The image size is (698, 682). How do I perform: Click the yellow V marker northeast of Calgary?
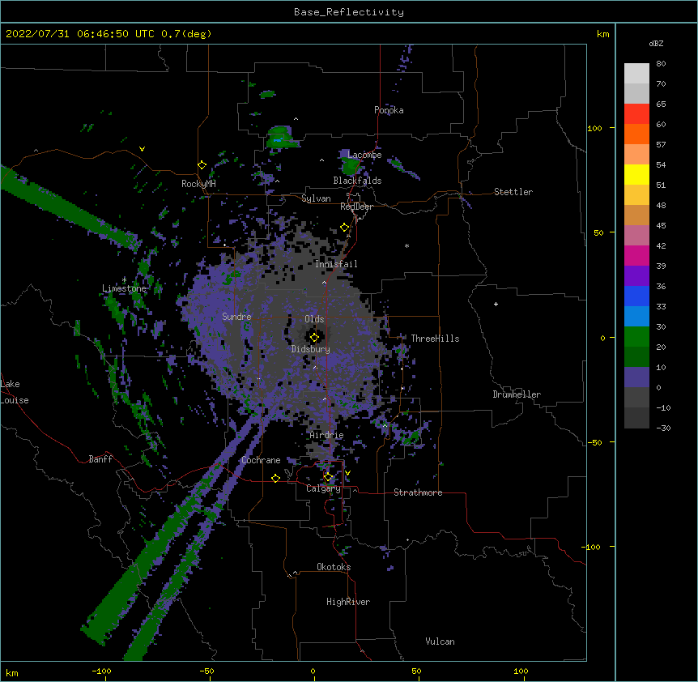click(347, 473)
